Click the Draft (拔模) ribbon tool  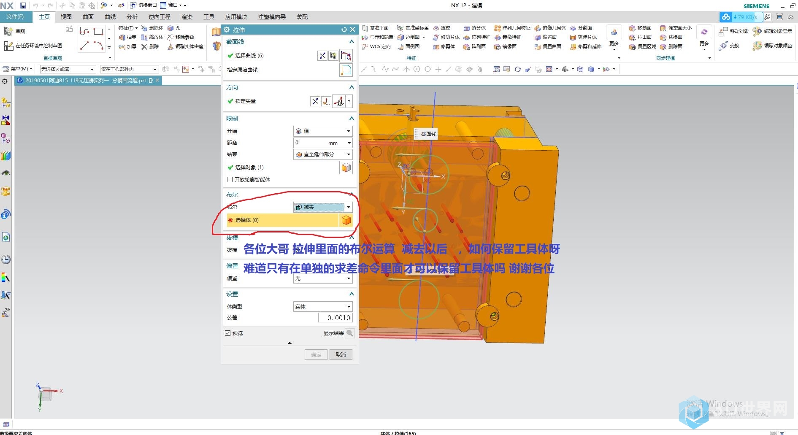point(441,28)
